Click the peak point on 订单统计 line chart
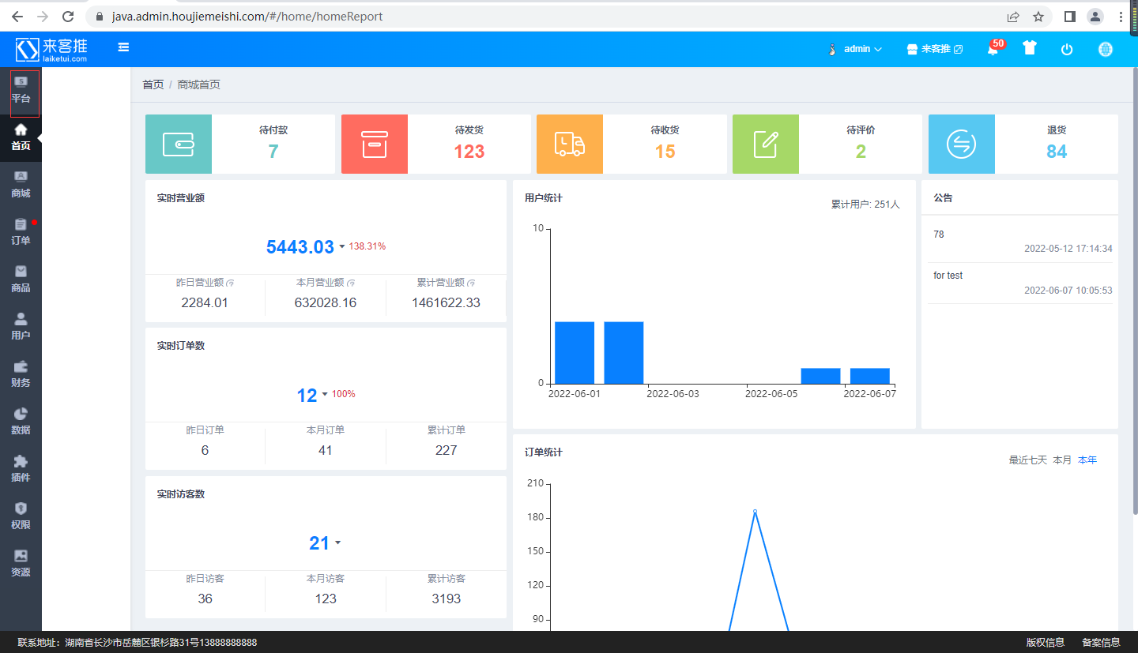This screenshot has width=1138, height=653. tap(755, 511)
